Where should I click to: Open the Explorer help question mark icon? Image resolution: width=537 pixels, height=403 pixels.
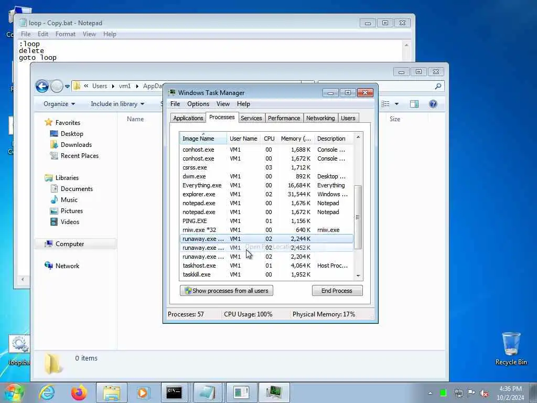click(x=433, y=104)
